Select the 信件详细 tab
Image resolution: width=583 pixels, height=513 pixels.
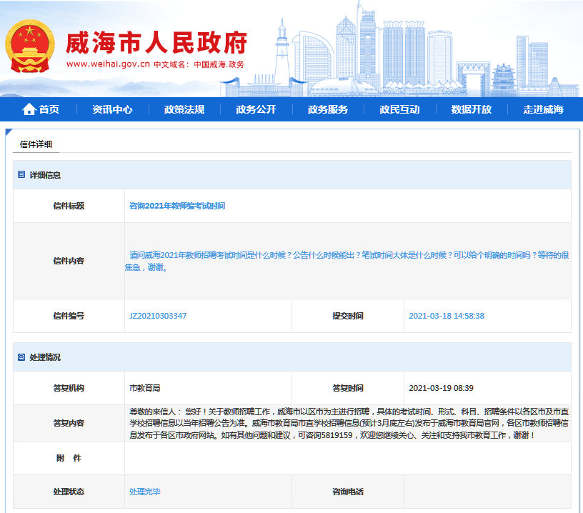click(x=36, y=144)
